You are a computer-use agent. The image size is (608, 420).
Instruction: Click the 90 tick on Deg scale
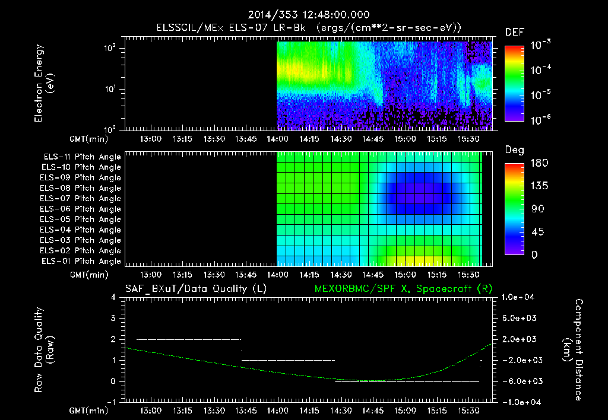[x=538, y=209]
